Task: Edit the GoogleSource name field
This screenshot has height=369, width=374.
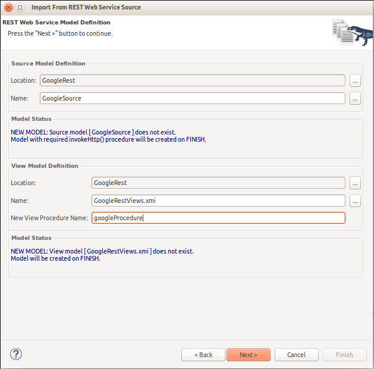Action: click(x=193, y=98)
